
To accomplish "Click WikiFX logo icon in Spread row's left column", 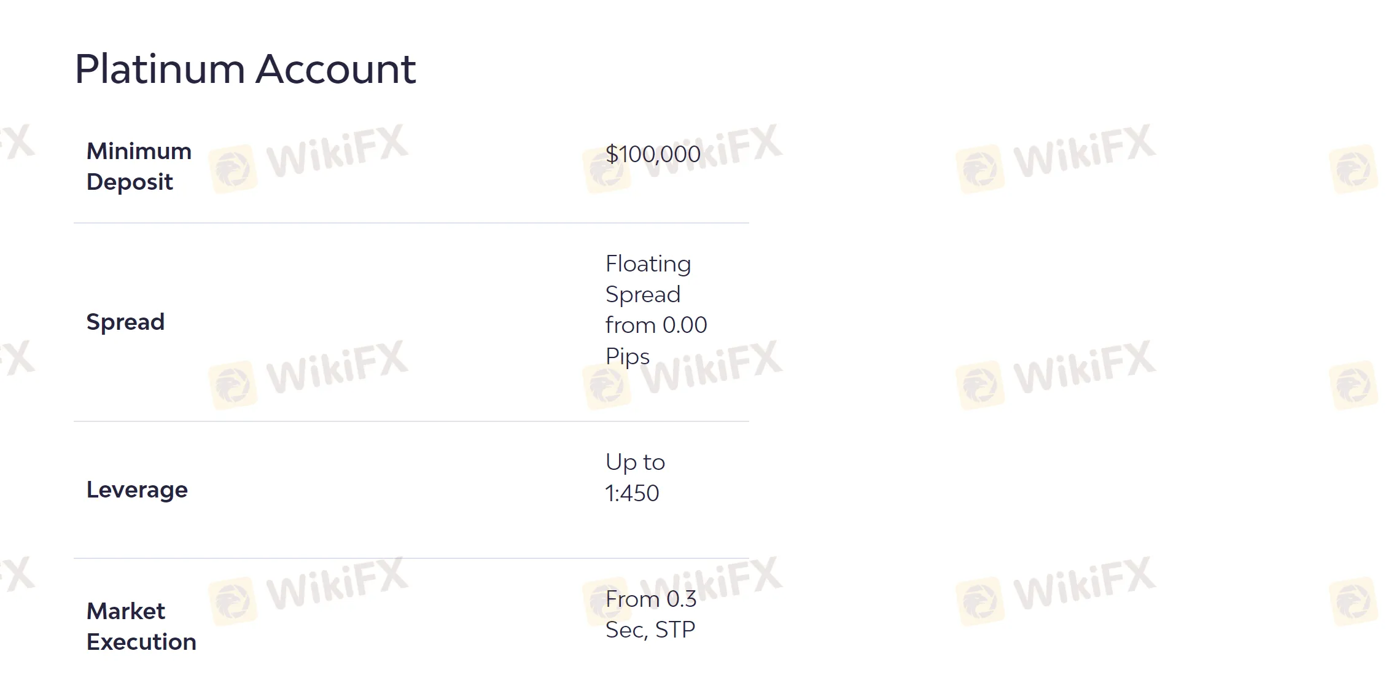I will [233, 384].
